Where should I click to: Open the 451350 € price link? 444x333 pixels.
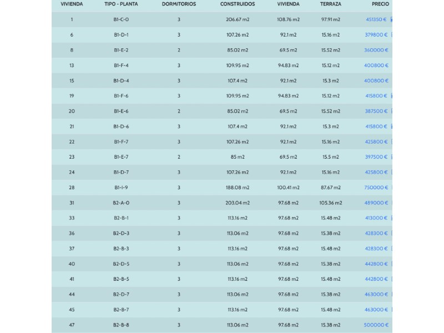click(x=376, y=19)
